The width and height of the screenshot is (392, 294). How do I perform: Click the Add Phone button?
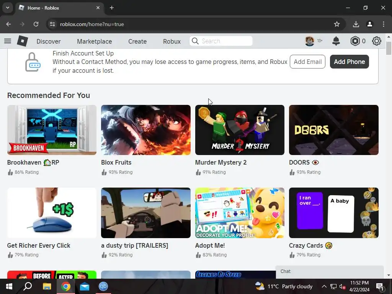(x=349, y=62)
